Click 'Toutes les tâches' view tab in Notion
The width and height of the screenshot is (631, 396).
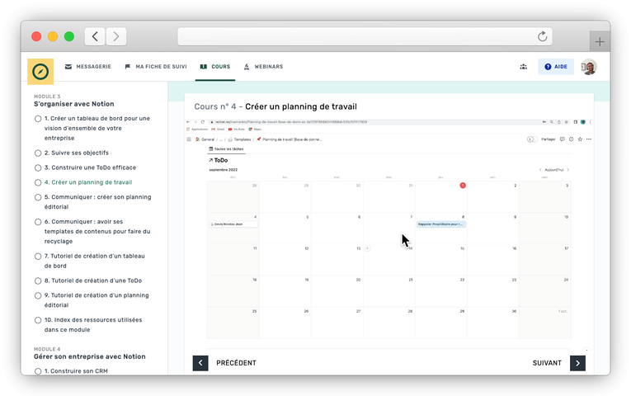pyautogui.click(x=226, y=148)
